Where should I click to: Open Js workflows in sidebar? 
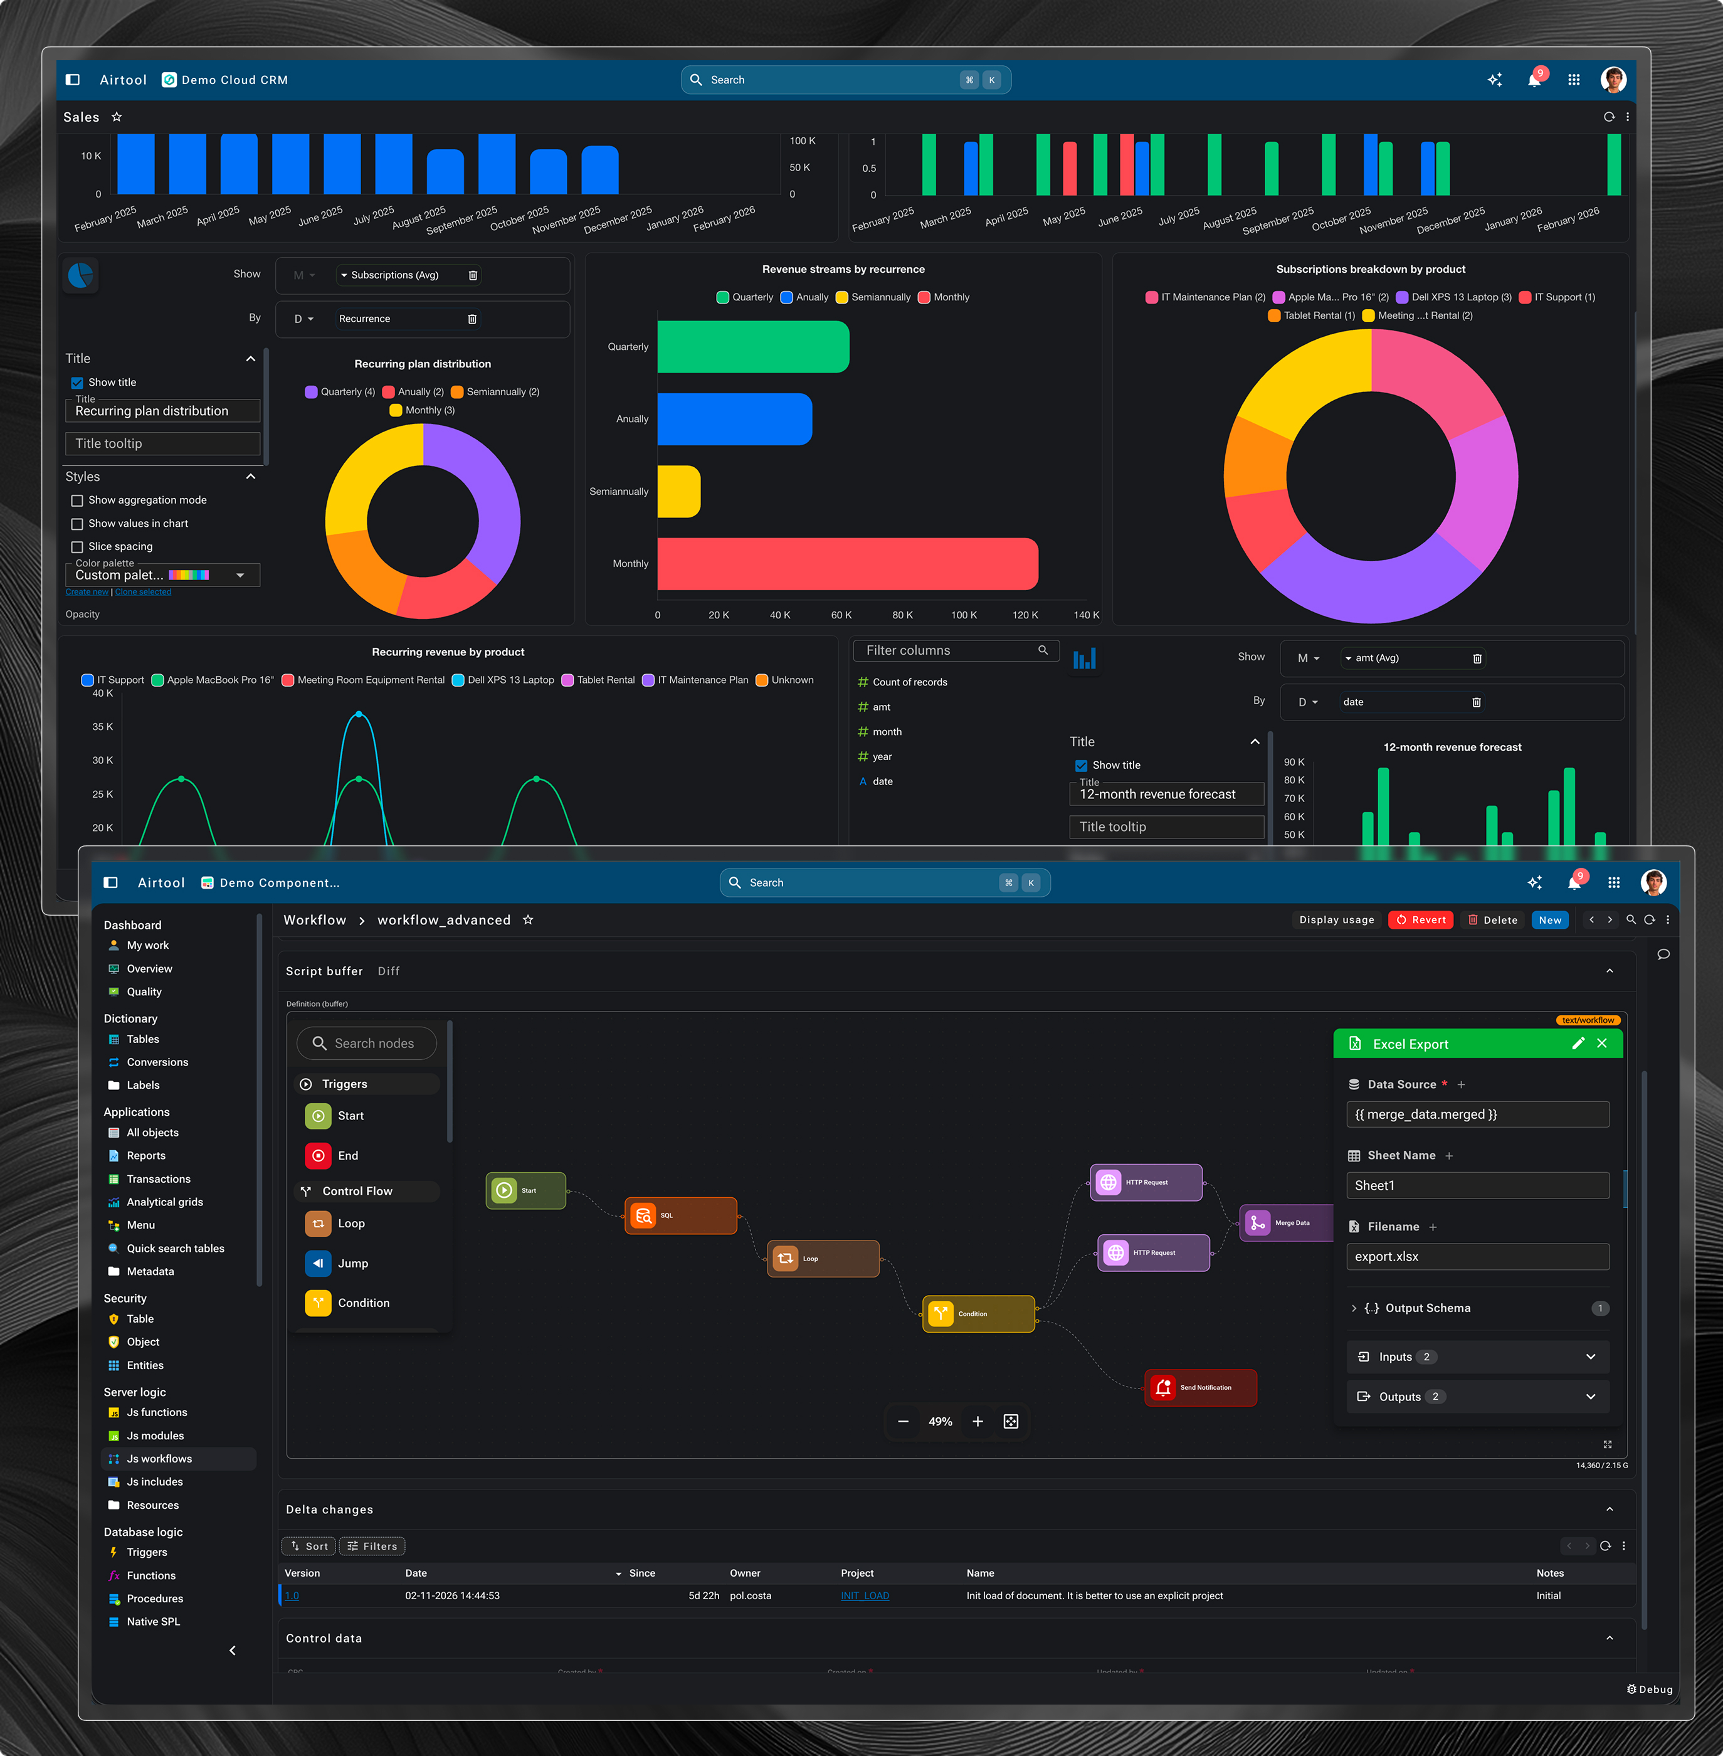(159, 1459)
